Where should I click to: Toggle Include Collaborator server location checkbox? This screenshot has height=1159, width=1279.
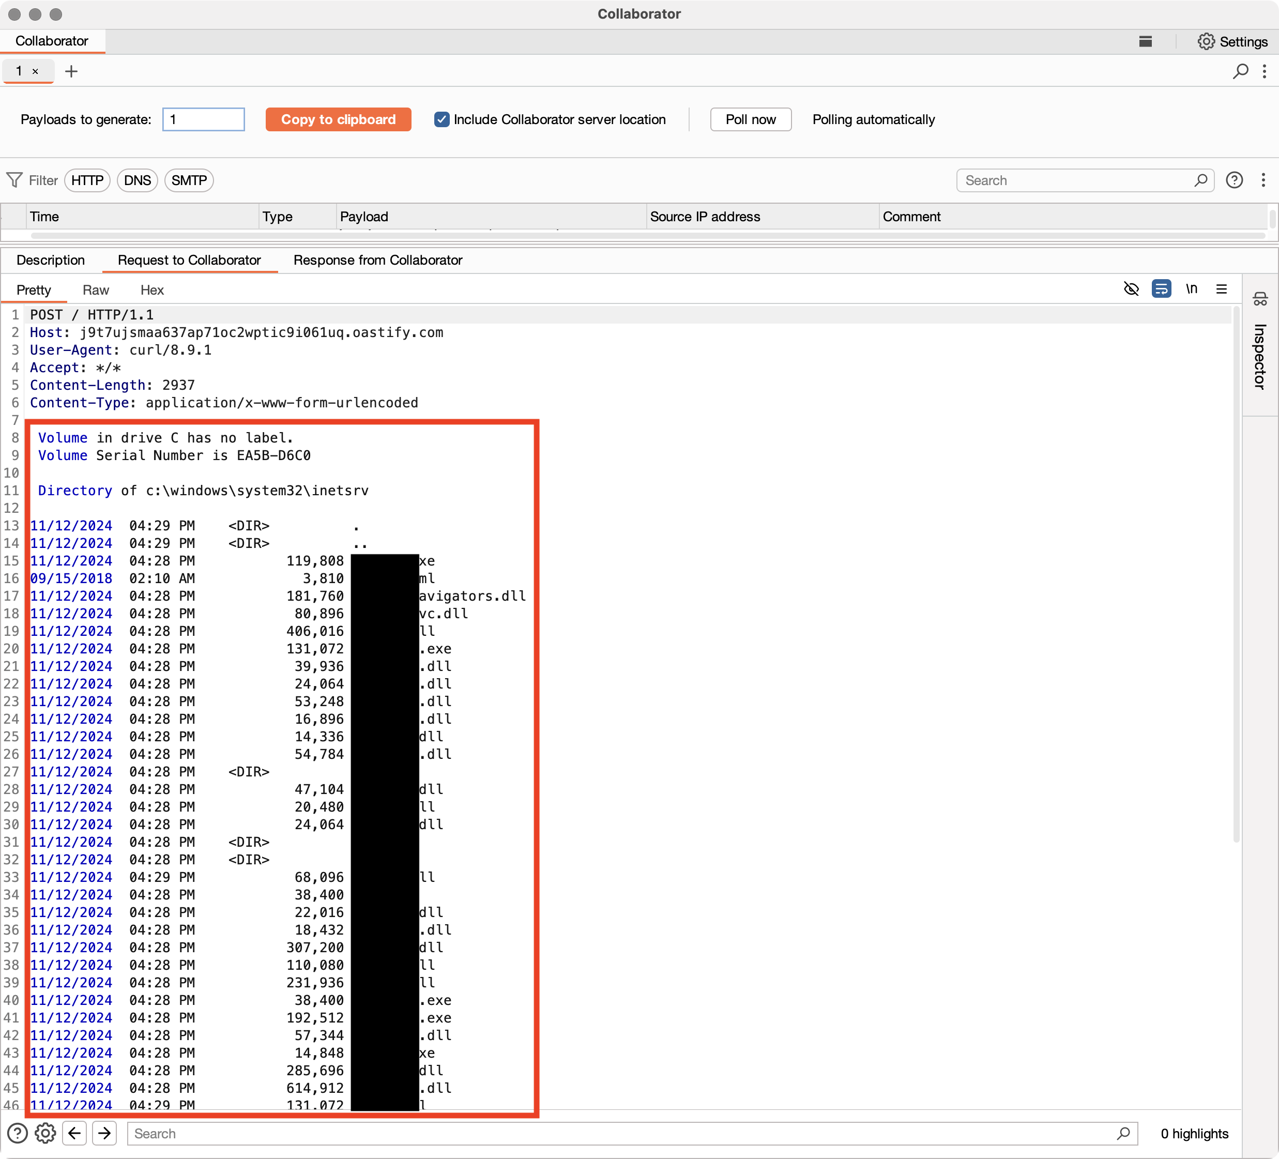tap(442, 119)
